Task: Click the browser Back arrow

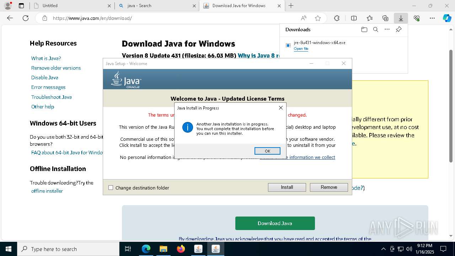Action: 10,18
